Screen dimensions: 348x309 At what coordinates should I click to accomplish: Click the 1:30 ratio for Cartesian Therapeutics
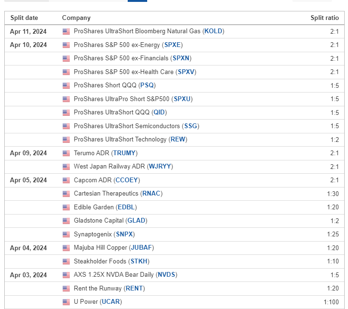click(333, 194)
